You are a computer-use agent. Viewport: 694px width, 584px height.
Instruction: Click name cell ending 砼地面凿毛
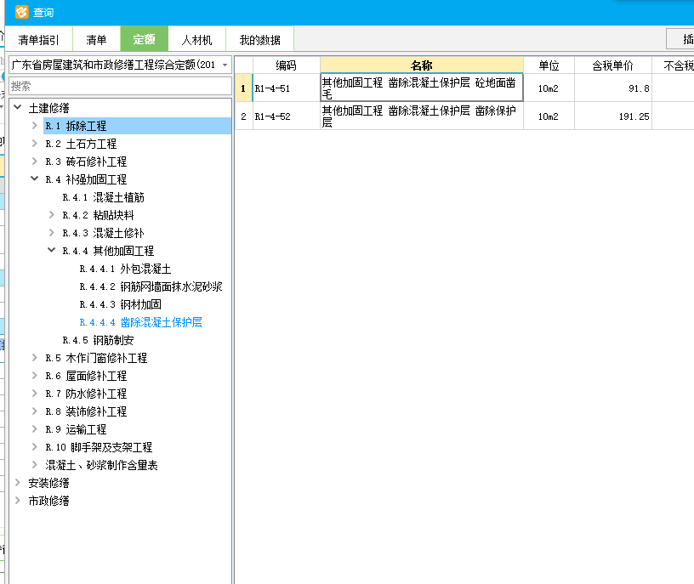421,88
